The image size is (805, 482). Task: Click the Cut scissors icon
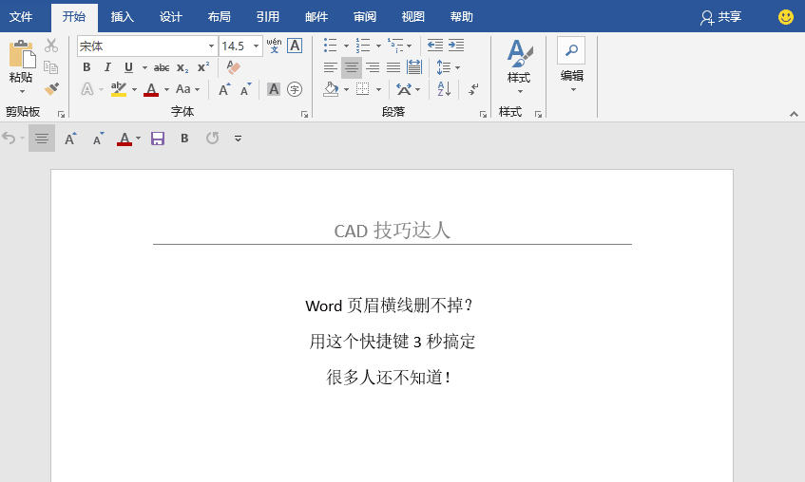(x=50, y=46)
